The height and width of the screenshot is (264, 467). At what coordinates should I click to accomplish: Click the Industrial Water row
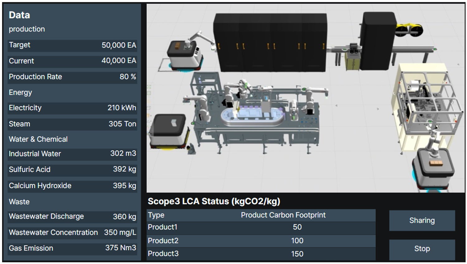72,154
